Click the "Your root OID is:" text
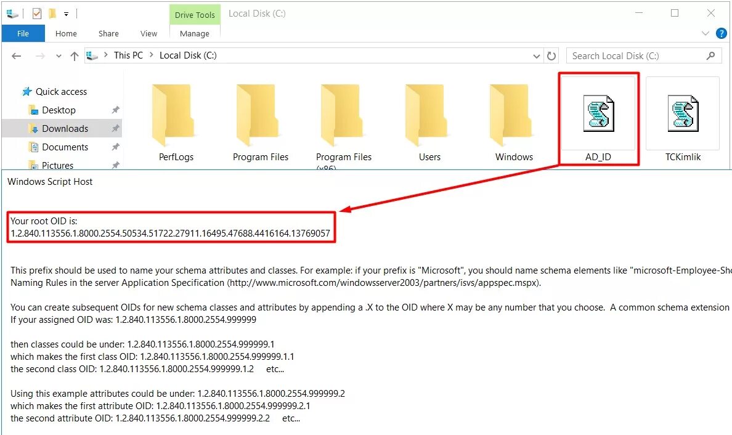The image size is (732, 435). [44, 221]
